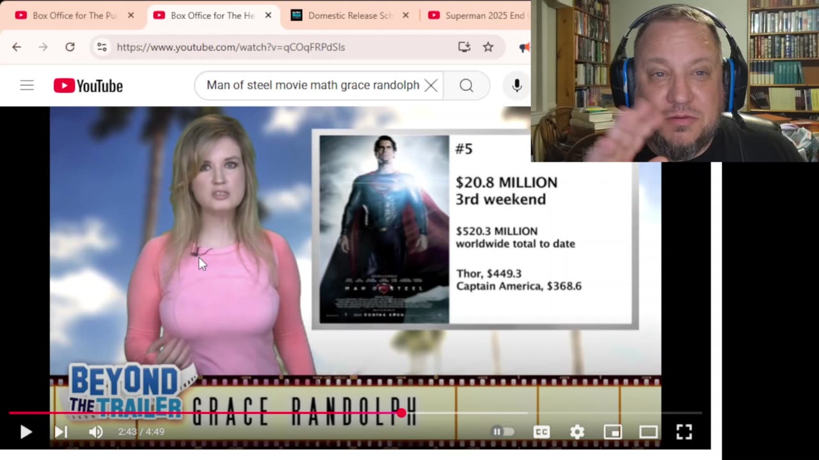Go to YouTube home via the logo

click(88, 86)
